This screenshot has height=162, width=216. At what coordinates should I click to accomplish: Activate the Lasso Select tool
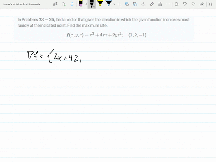(x=64, y=4)
